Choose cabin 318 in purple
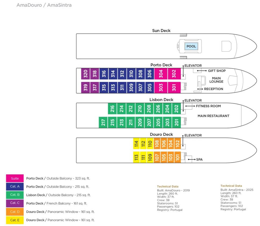This screenshot has height=226, width=260. click(94, 74)
